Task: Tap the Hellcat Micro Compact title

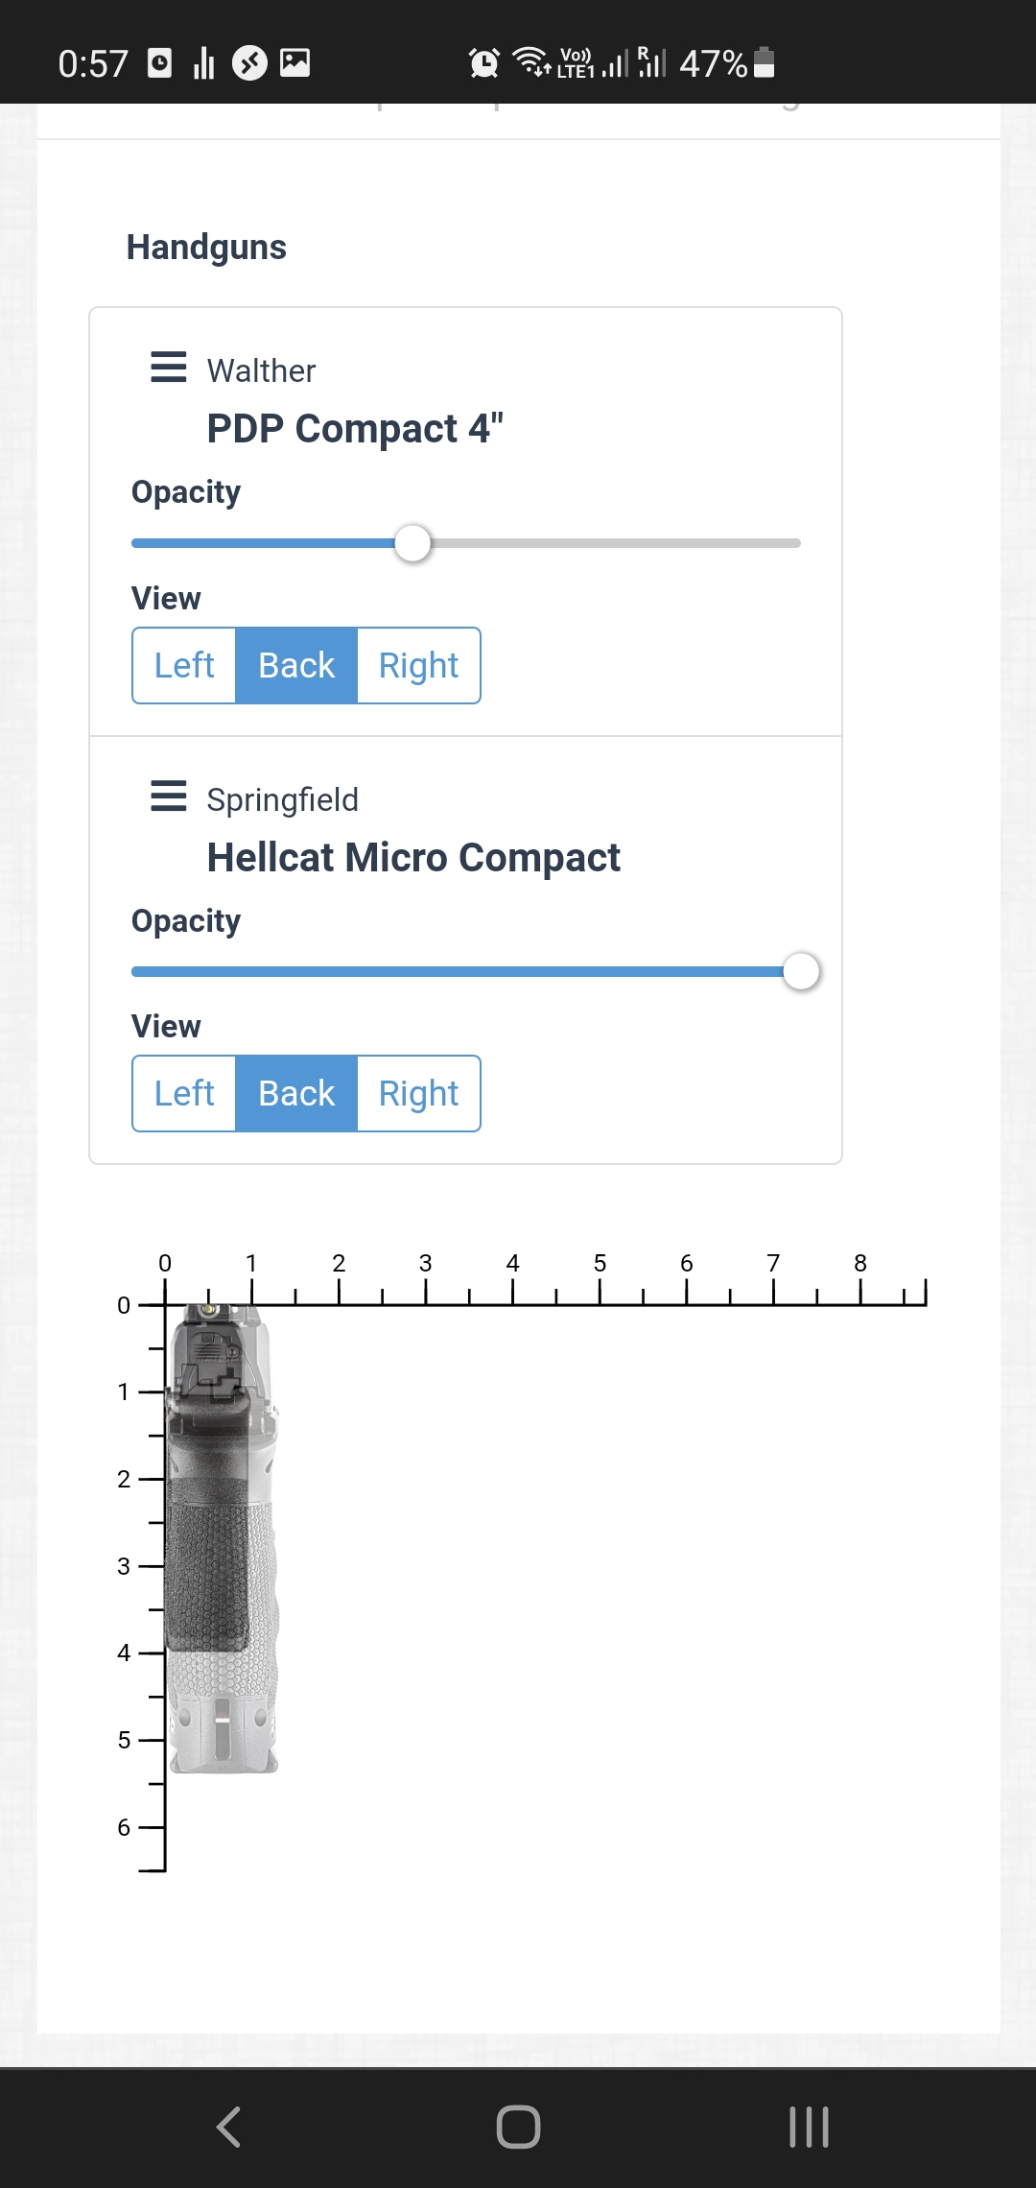Action: [413, 858]
